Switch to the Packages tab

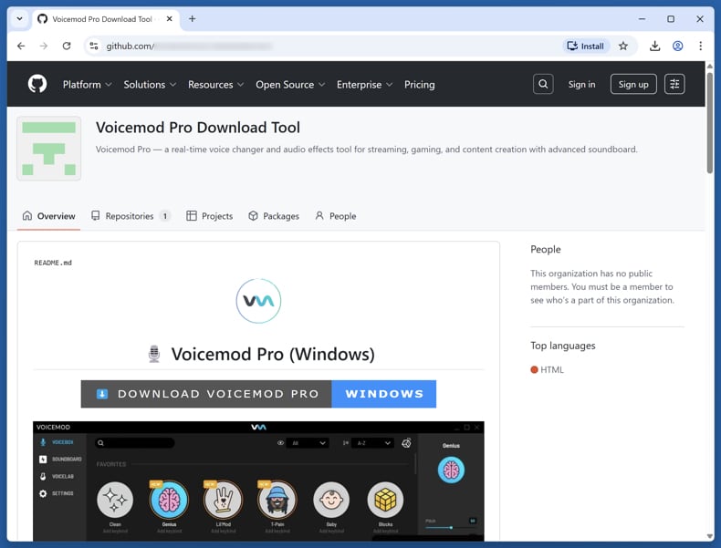coord(274,216)
